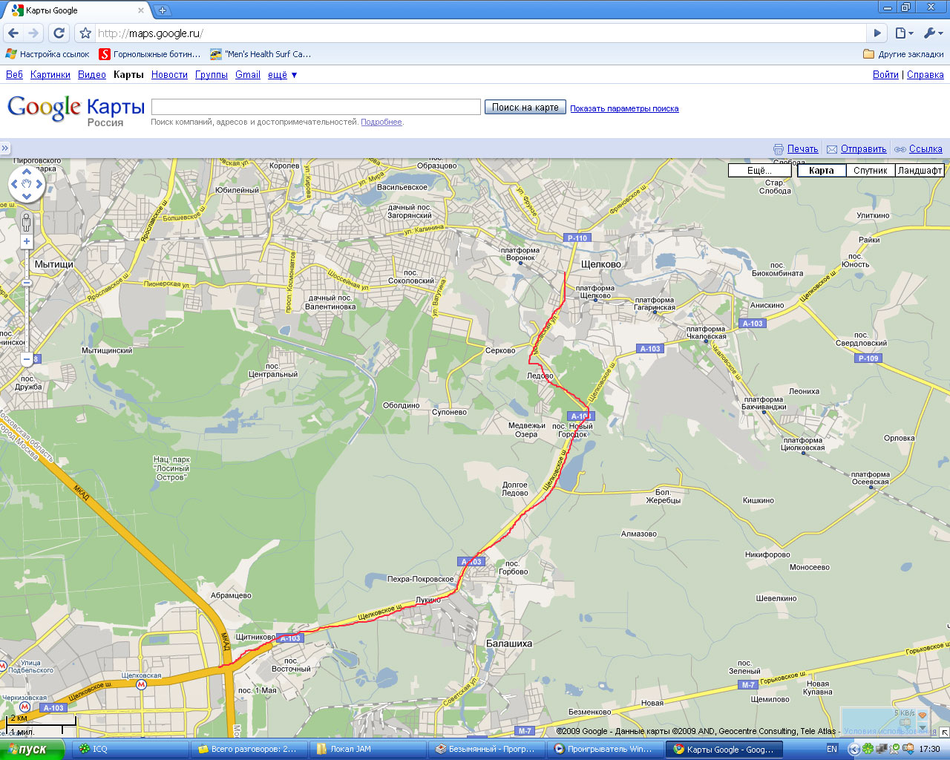Click the address bar with maps.google.ru
950x760 pixels.
click(479, 33)
